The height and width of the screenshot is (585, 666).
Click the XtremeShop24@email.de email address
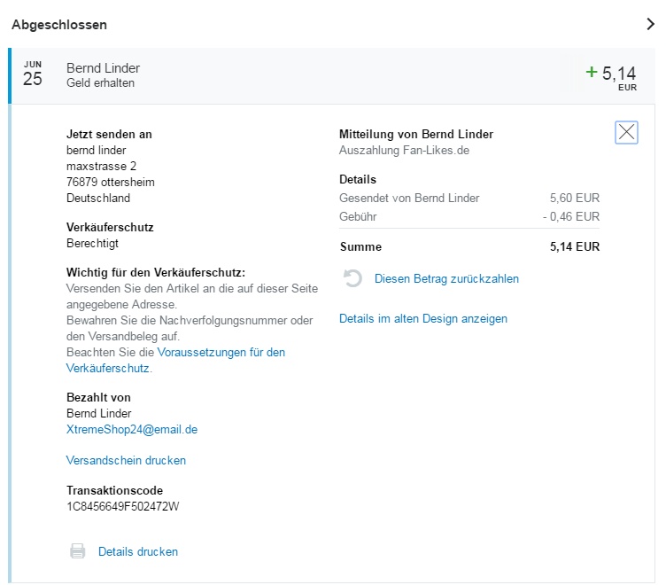coord(132,430)
